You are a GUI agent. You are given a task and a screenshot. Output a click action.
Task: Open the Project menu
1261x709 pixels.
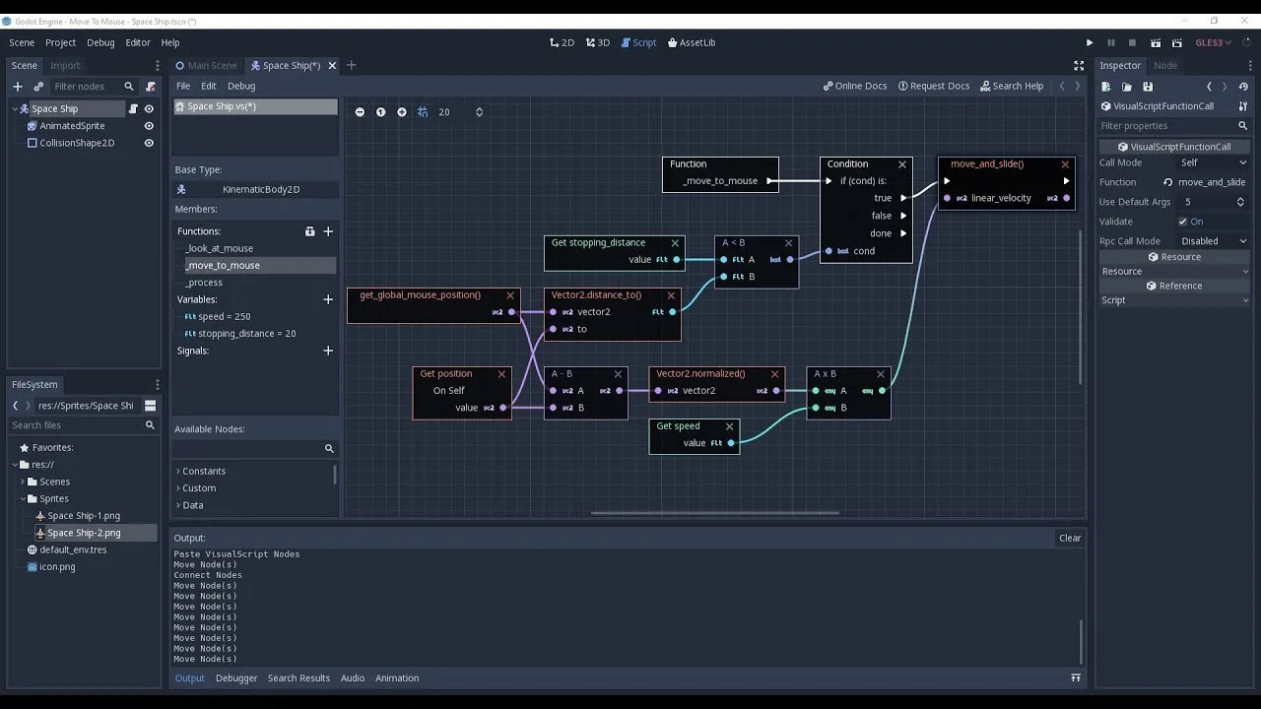(60, 43)
